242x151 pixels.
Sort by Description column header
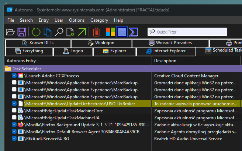[x=196, y=61]
